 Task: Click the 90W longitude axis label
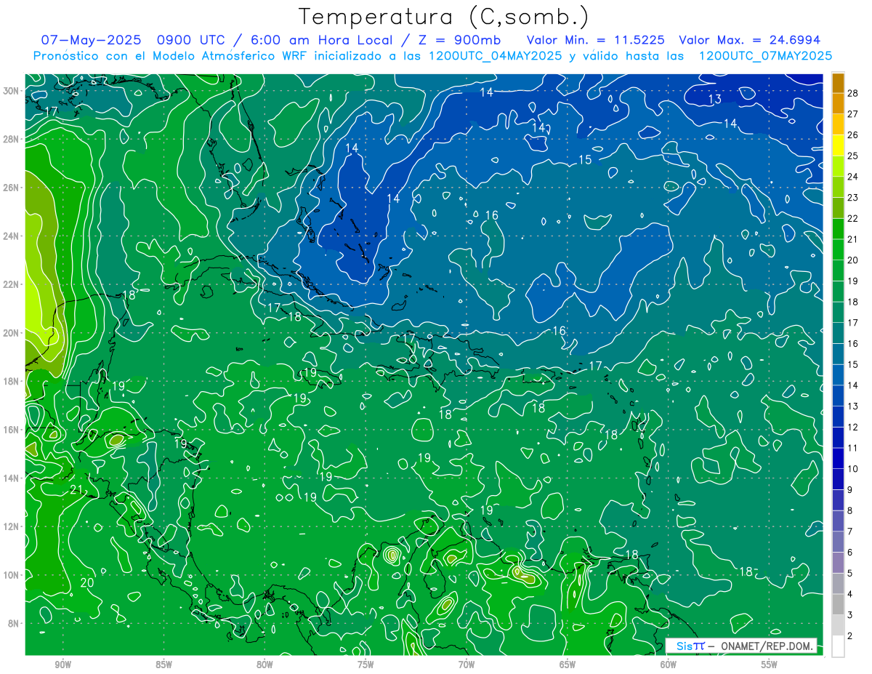coord(63,665)
